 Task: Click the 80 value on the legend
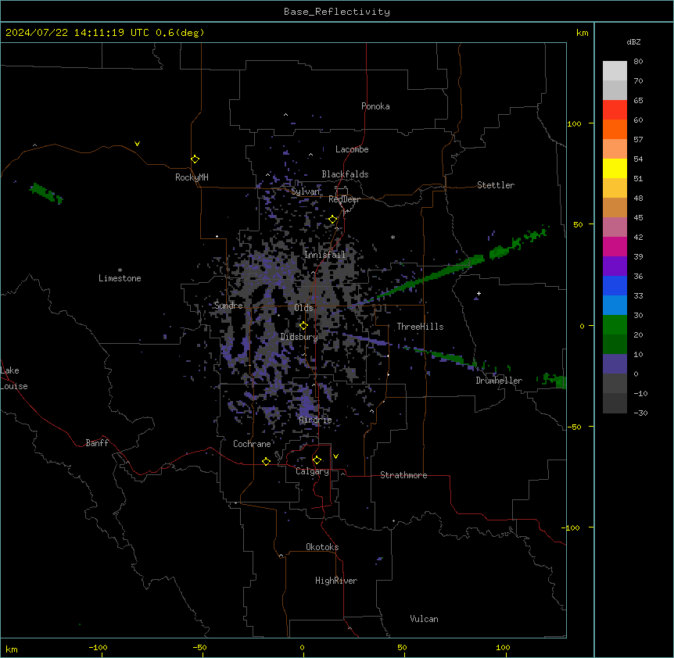[x=638, y=62]
